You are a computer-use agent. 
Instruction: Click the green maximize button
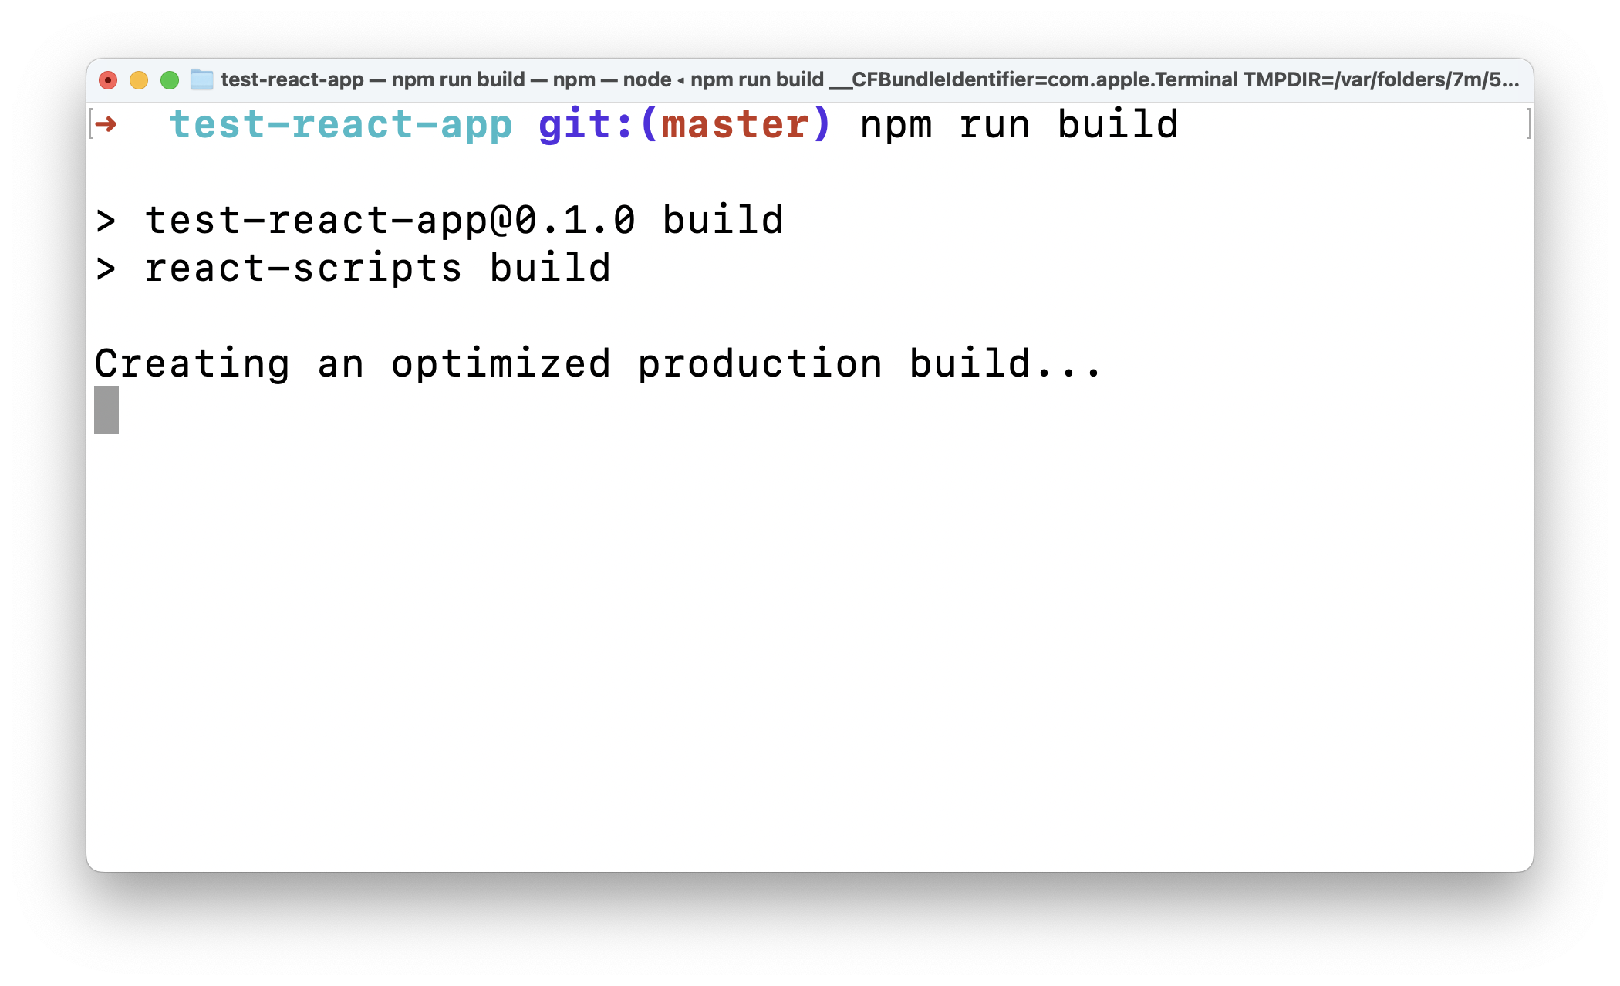coord(167,80)
